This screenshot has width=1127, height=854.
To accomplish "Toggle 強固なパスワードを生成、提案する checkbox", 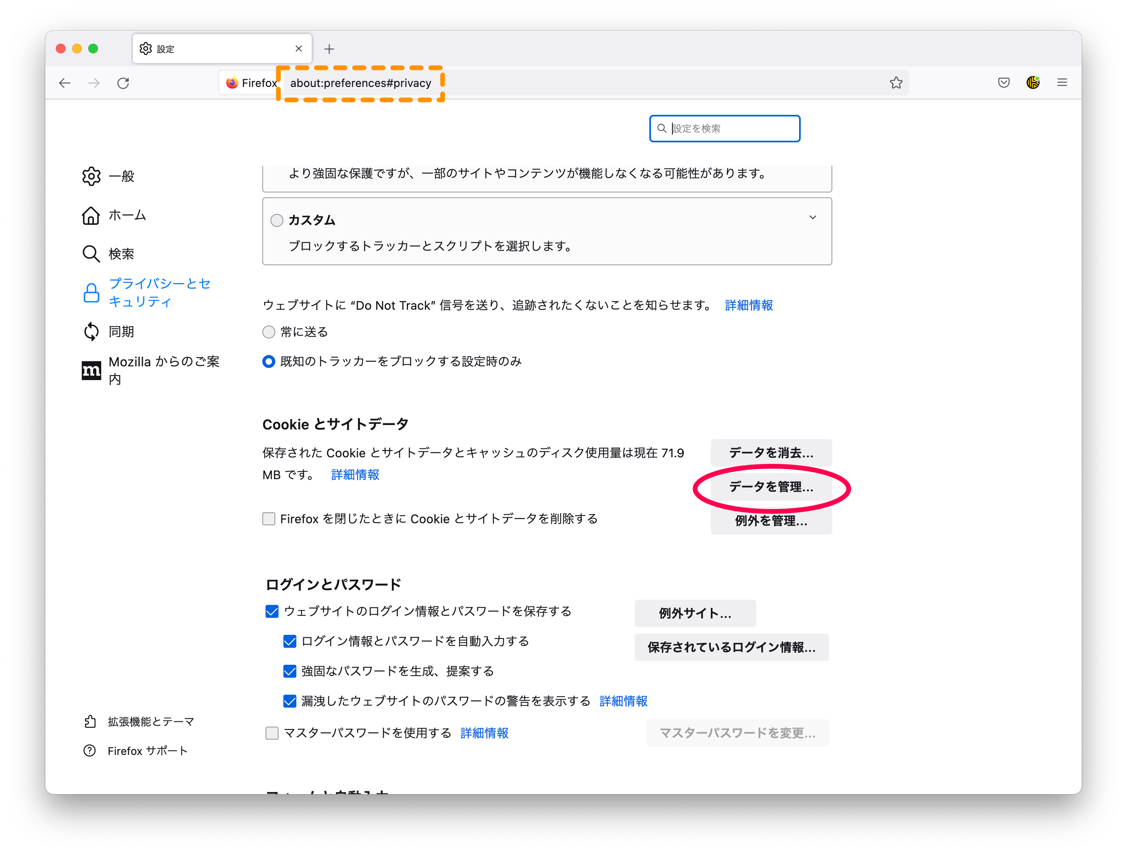I will [x=289, y=671].
